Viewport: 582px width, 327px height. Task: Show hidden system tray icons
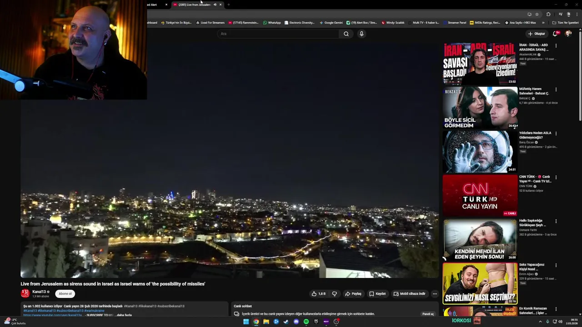click(540, 322)
